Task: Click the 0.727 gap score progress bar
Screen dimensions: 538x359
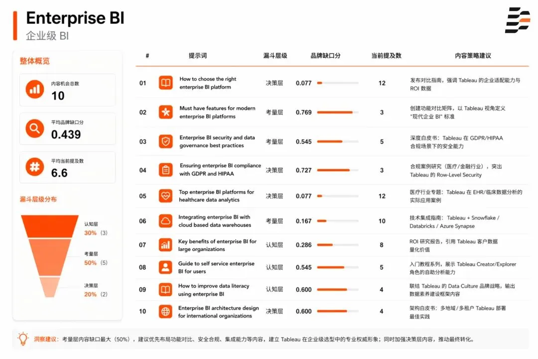Action: pyautogui.click(x=338, y=170)
